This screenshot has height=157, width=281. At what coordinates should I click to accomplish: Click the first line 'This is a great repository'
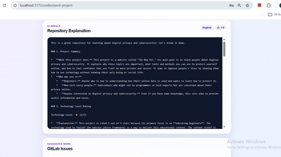tap(118, 43)
